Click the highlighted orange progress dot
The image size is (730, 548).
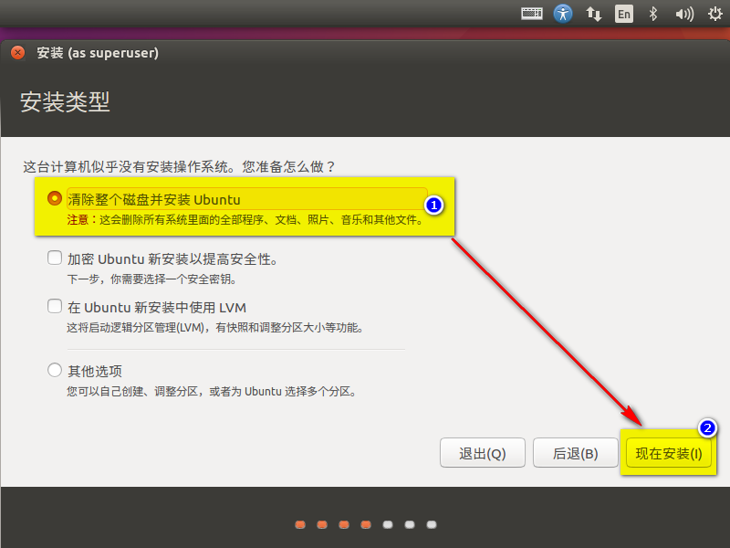(365, 524)
